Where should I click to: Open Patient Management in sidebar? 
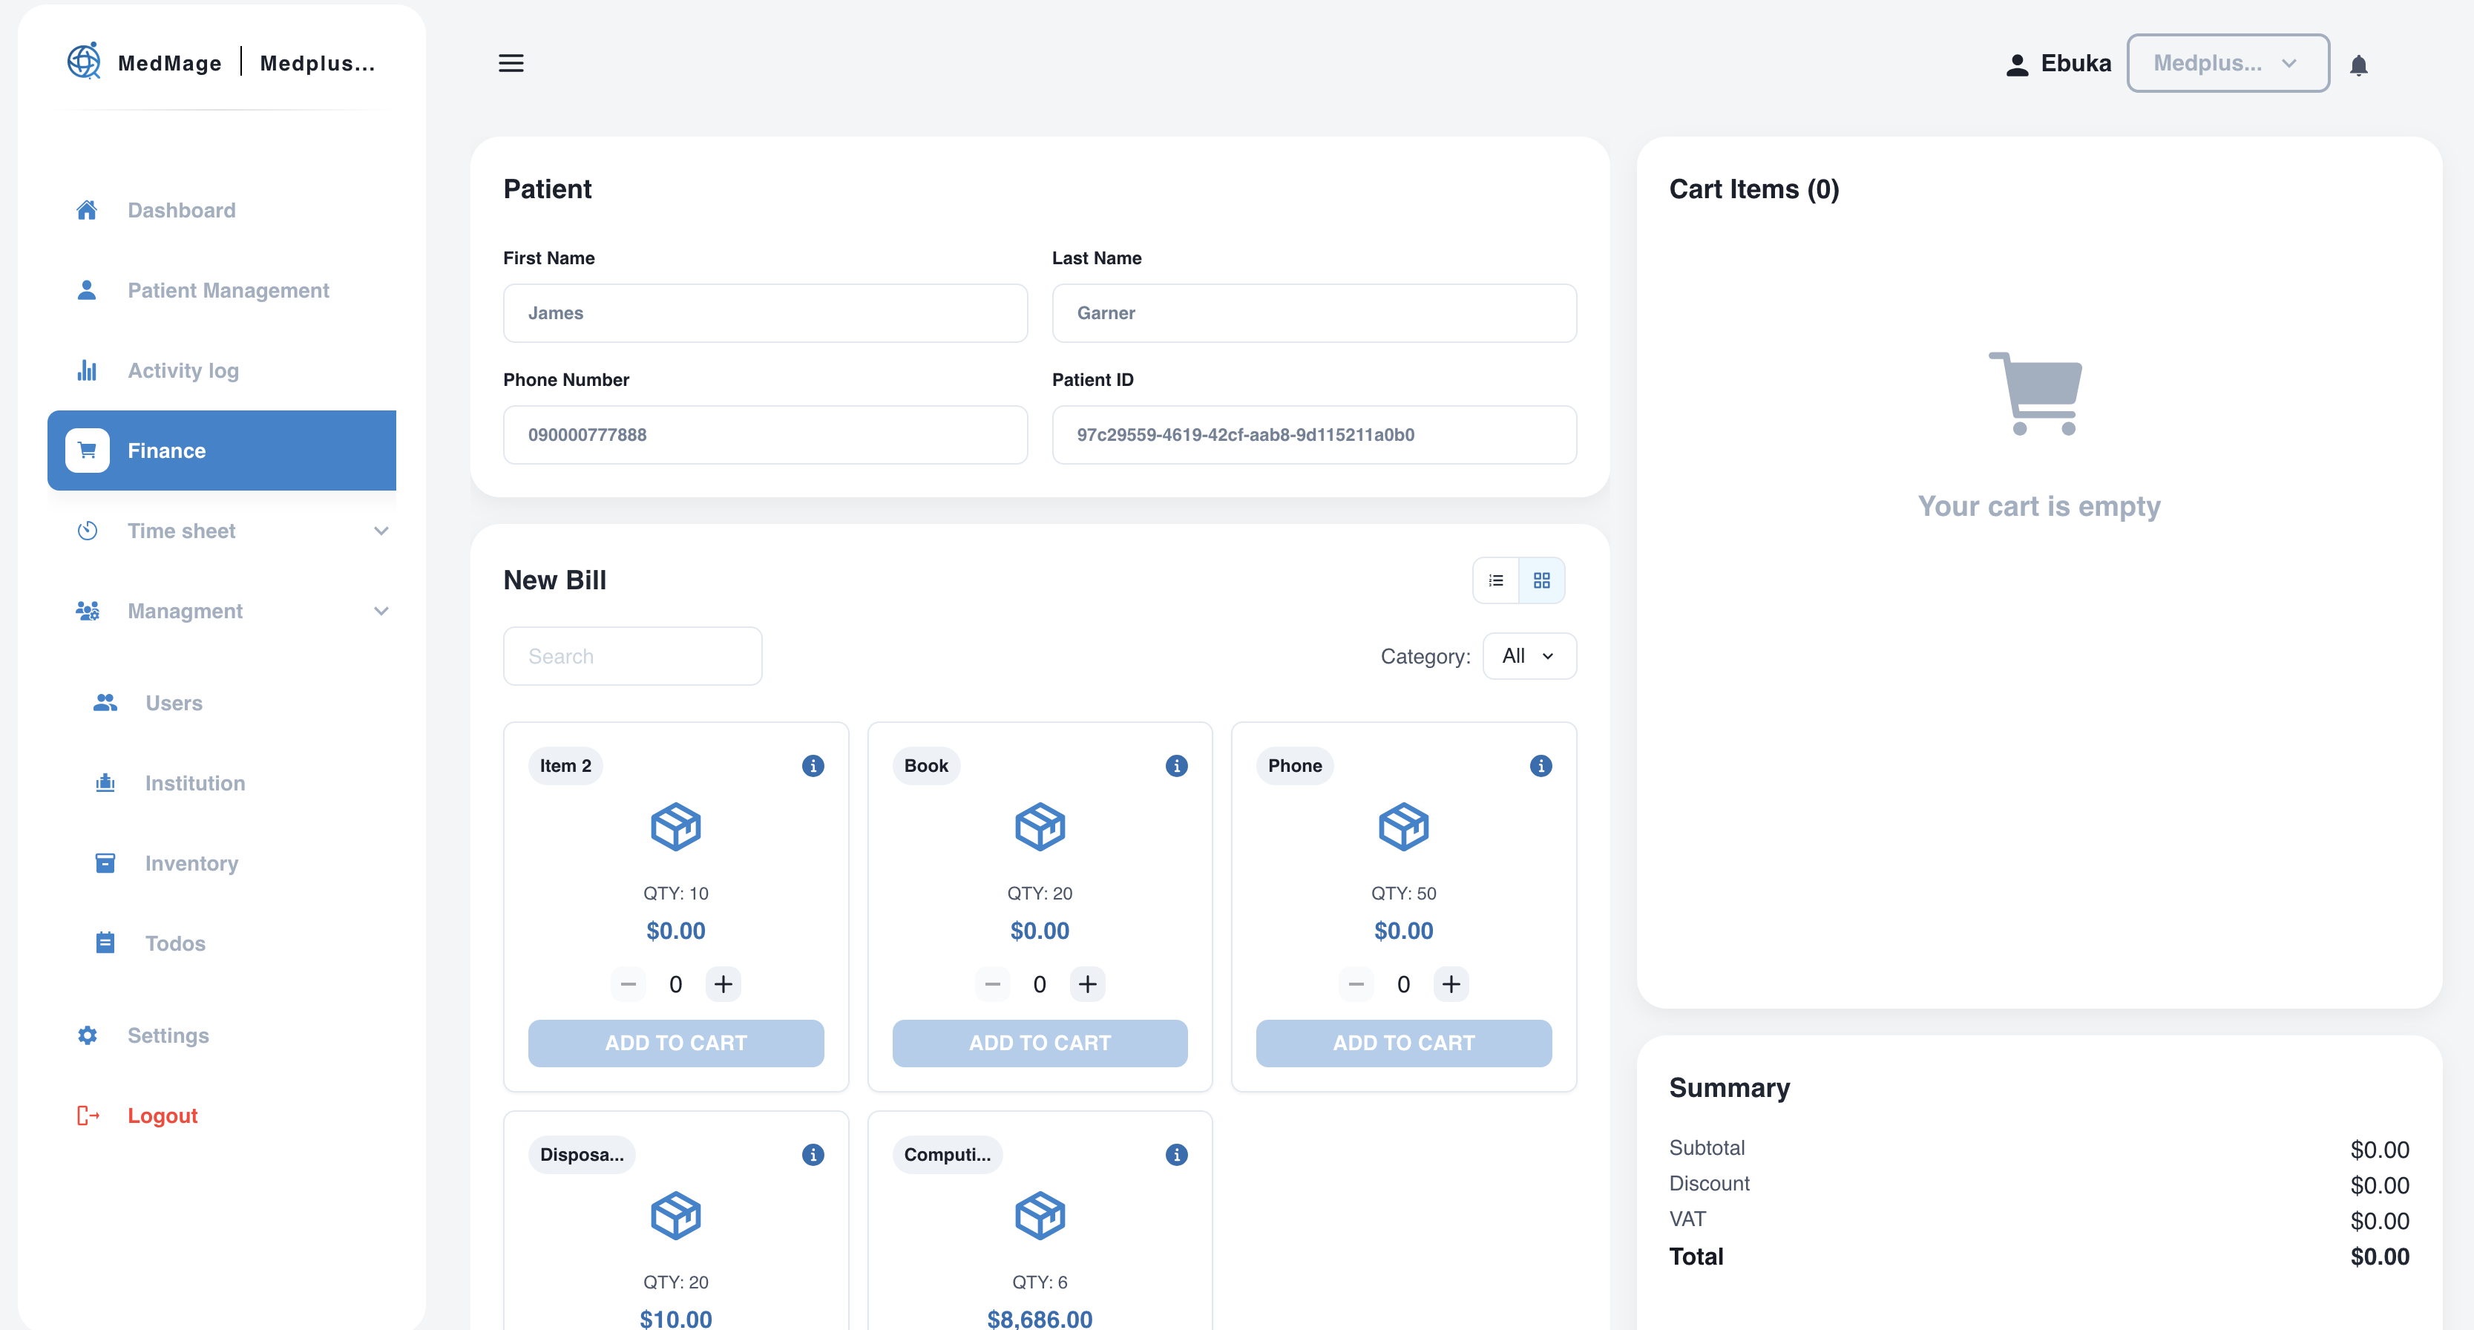tap(228, 290)
